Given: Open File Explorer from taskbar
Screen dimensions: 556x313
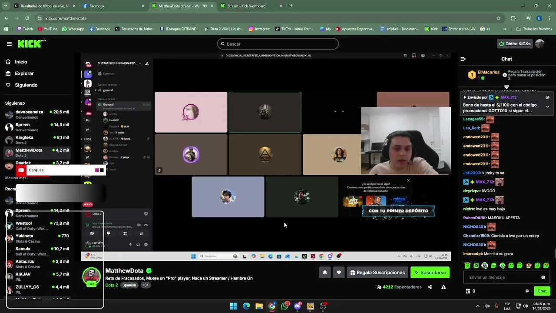Looking at the screenshot, I should coord(259,306).
